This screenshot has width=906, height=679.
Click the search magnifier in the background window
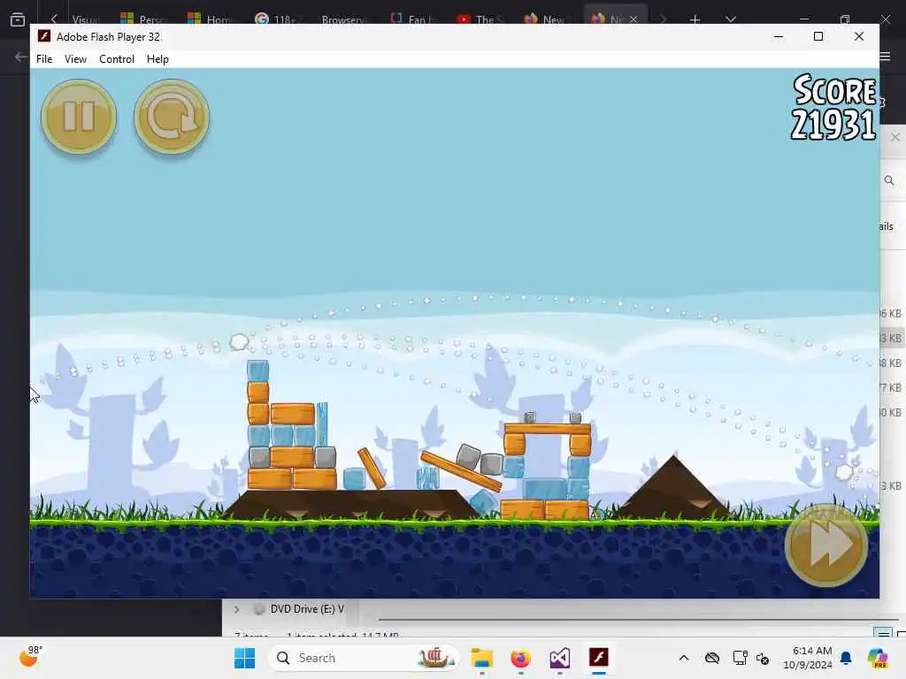click(889, 180)
